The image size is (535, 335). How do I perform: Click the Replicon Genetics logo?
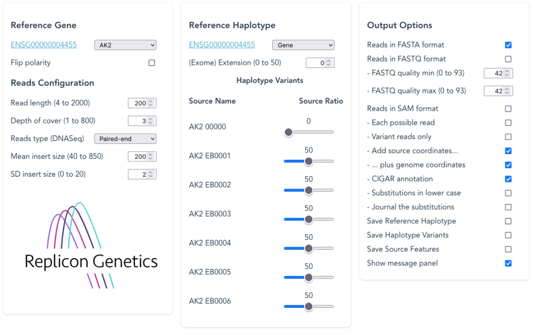coord(91,246)
